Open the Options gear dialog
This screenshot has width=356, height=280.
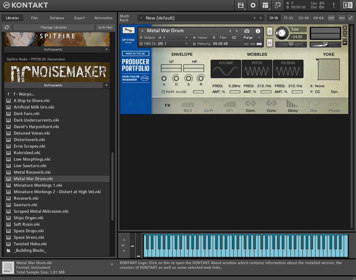click(x=253, y=5)
